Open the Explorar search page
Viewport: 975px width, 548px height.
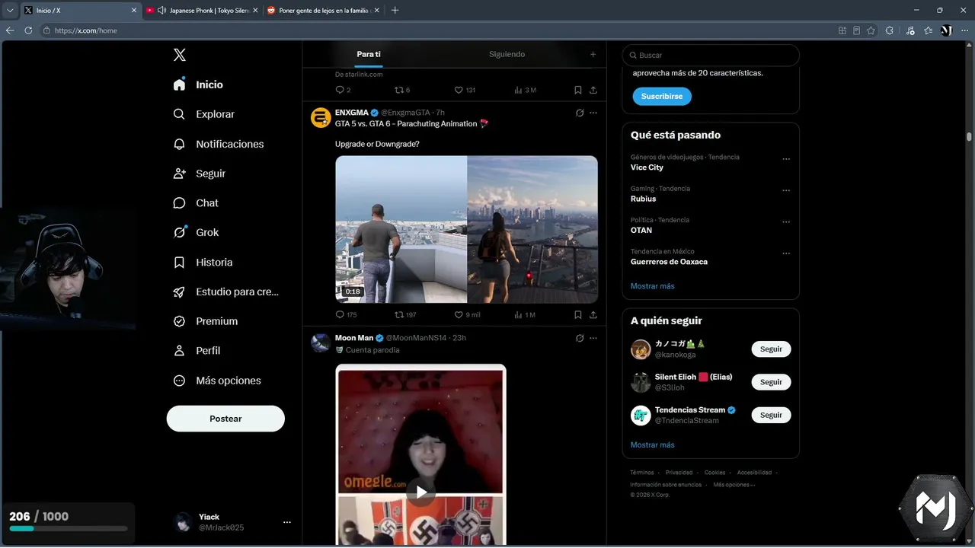coord(204,114)
